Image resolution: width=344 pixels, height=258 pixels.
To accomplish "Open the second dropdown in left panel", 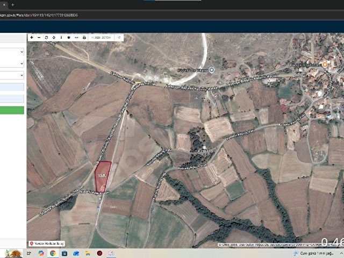I will click(x=12, y=63).
